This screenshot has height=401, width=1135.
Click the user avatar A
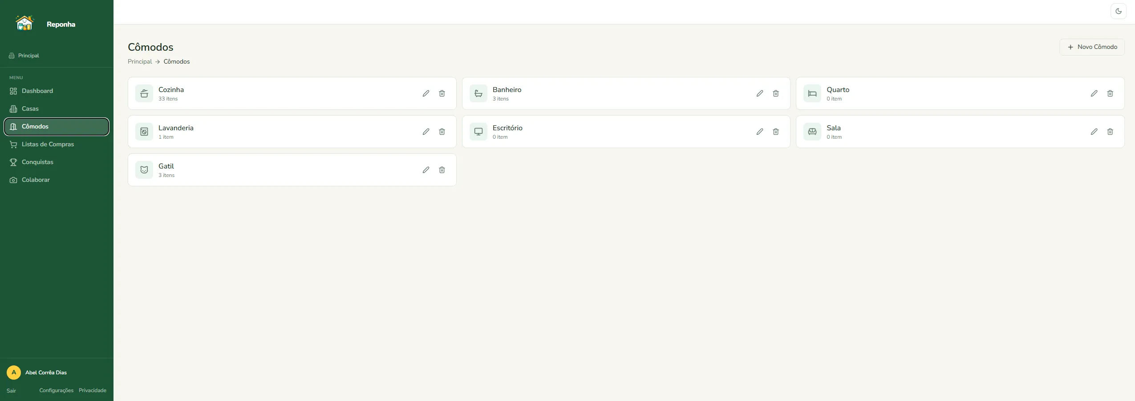(14, 373)
